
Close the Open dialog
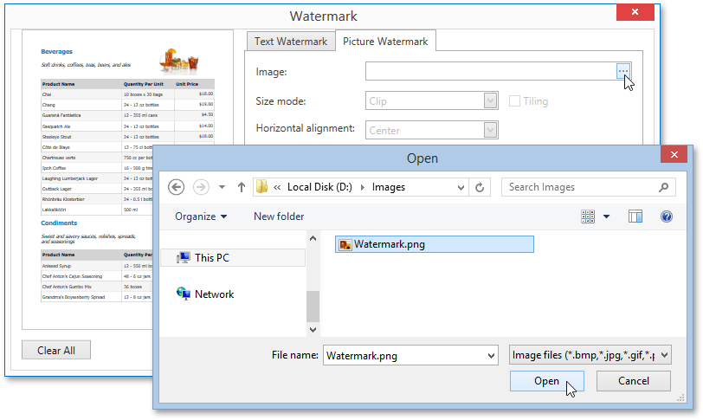click(x=674, y=155)
